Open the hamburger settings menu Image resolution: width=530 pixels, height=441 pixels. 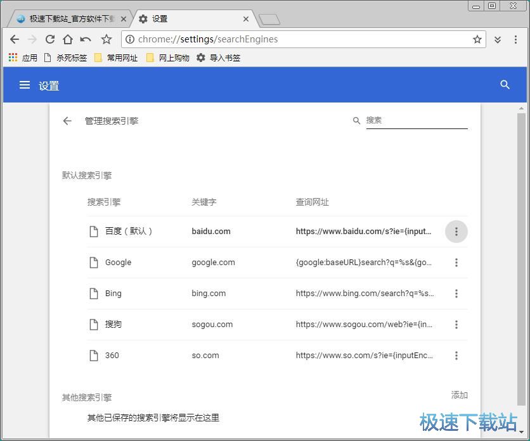25,85
